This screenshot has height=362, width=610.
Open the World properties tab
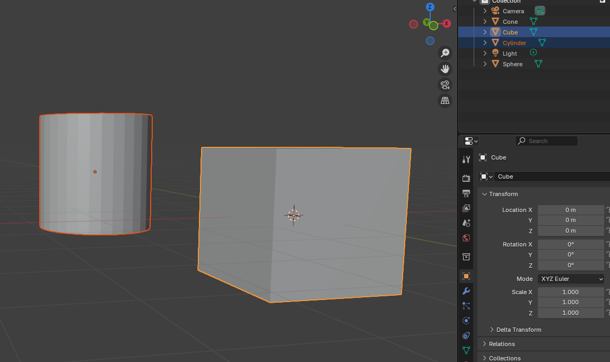coord(466,238)
